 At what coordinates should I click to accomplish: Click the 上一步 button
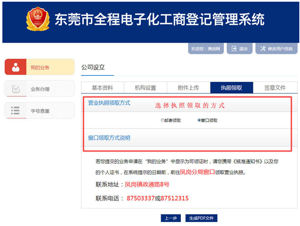point(170,218)
